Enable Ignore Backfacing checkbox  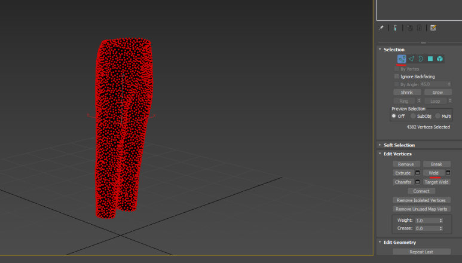click(x=397, y=77)
